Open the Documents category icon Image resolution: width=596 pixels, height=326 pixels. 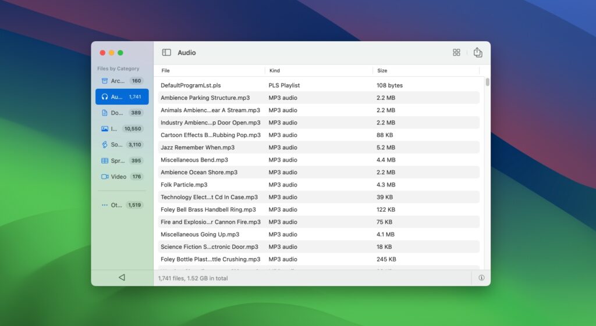(105, 113)
